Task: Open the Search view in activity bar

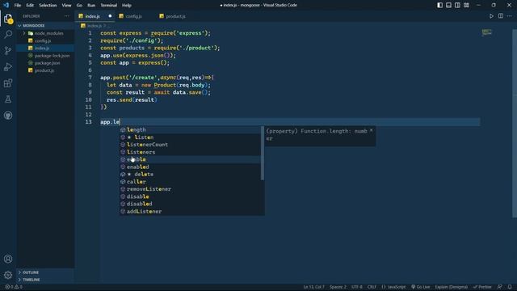Action: point(8,34)
